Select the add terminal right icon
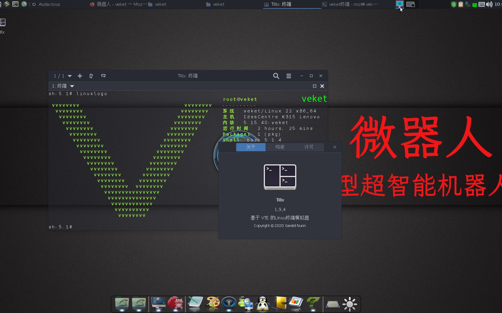Image resolution: width=502 pixels, height=313 pixels. (x=91, y=76)
